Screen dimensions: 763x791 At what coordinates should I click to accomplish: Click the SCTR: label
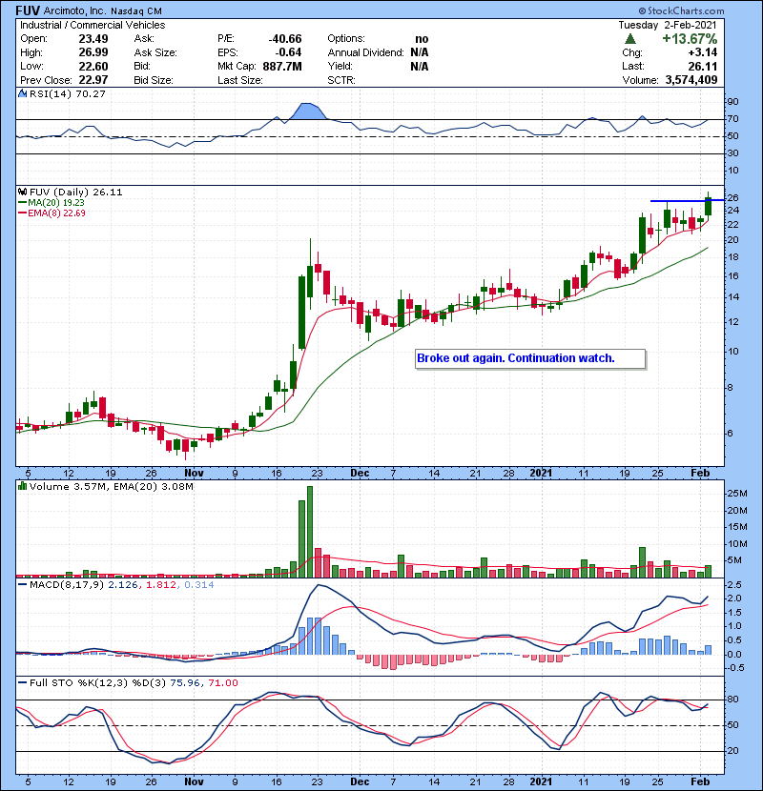pyautogui.click(x=341, y=80)
